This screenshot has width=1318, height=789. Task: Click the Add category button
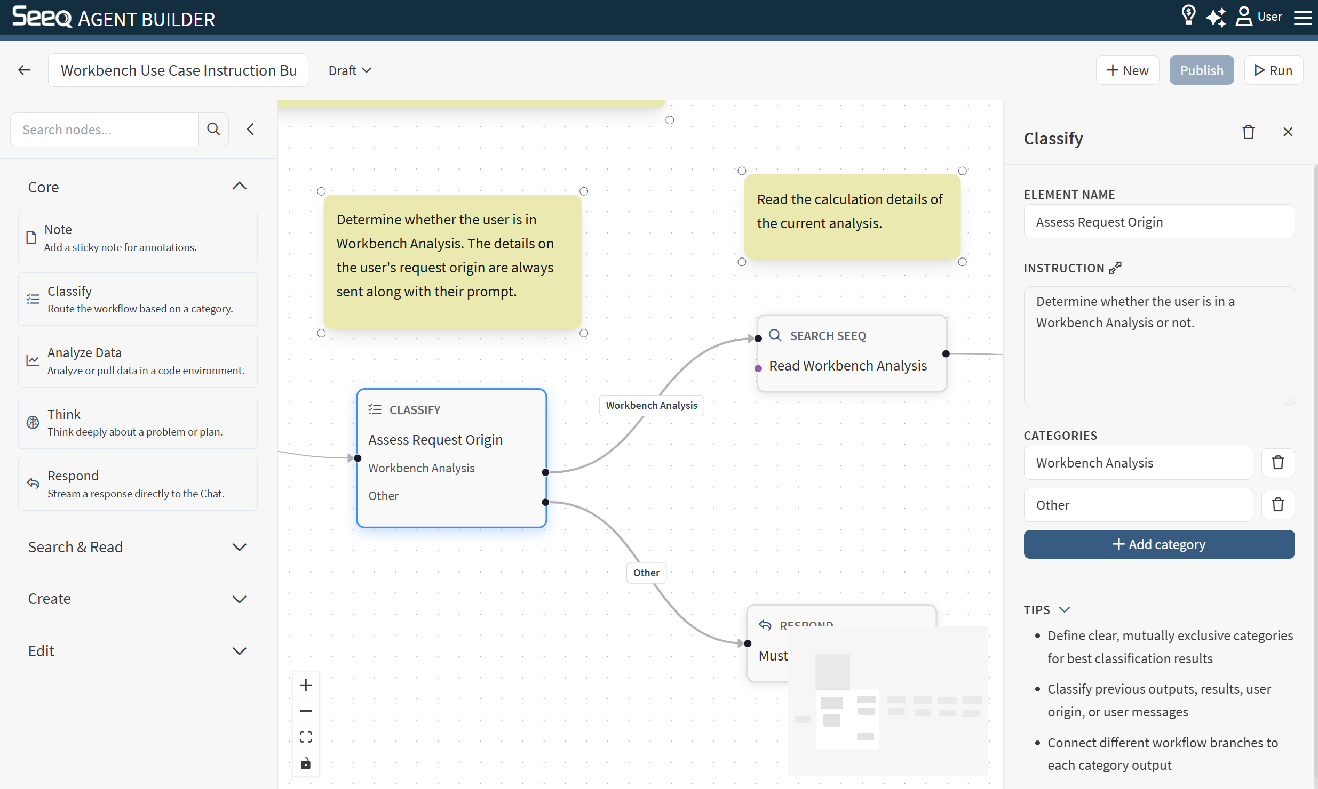tap(1158, 544)
